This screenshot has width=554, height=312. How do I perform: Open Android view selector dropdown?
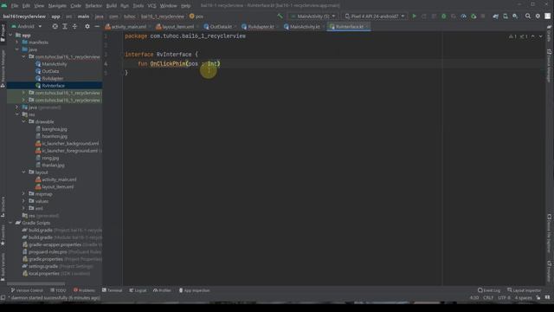(27, 27)
